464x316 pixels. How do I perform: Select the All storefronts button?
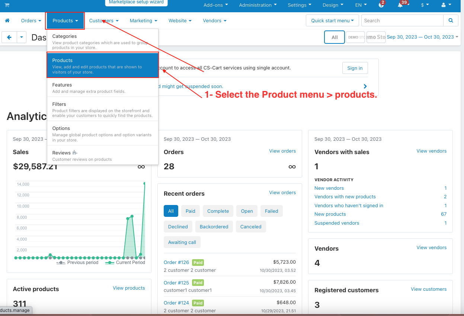coord(335,37)
